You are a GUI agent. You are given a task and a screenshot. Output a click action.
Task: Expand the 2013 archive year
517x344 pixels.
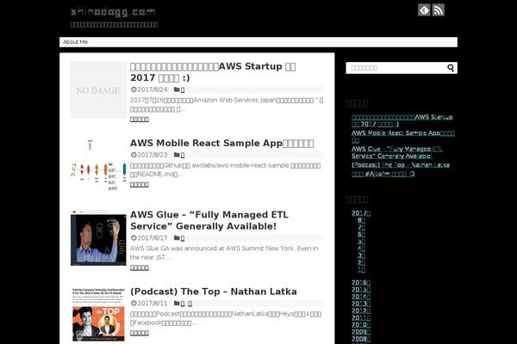tap(361, 304)
